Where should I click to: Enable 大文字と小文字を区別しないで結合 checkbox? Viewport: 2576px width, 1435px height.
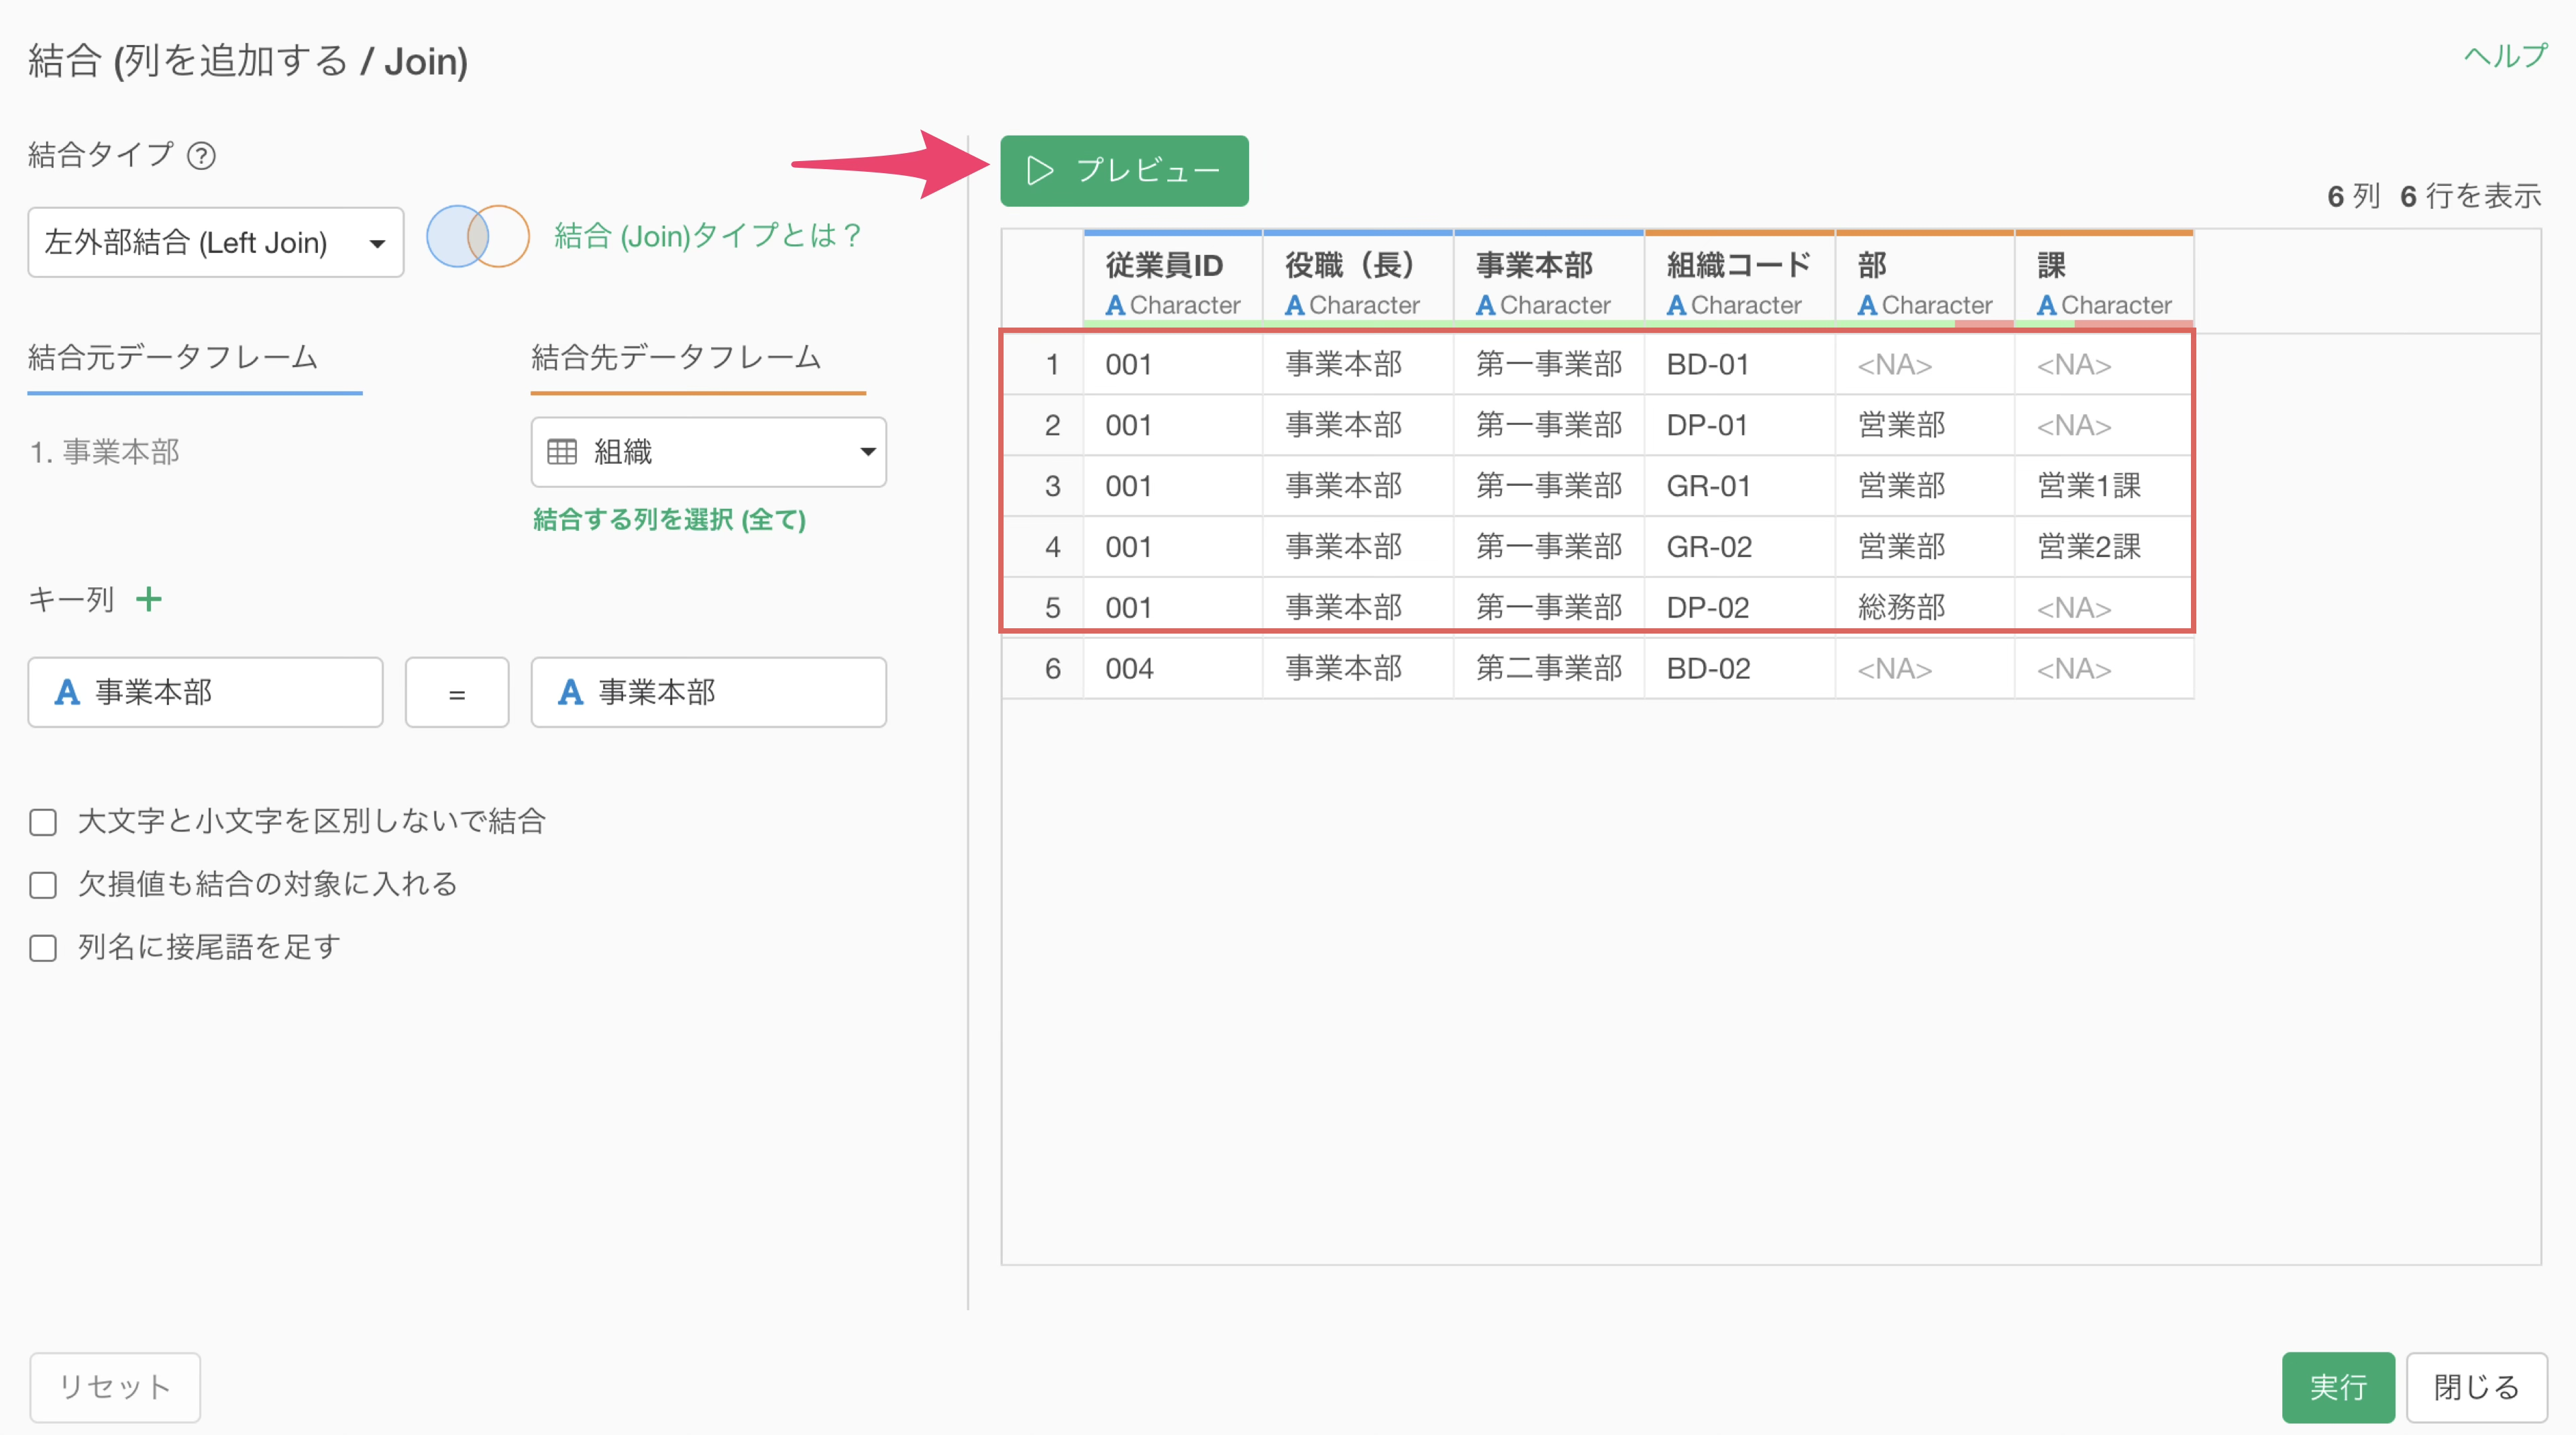pos(43,823)
